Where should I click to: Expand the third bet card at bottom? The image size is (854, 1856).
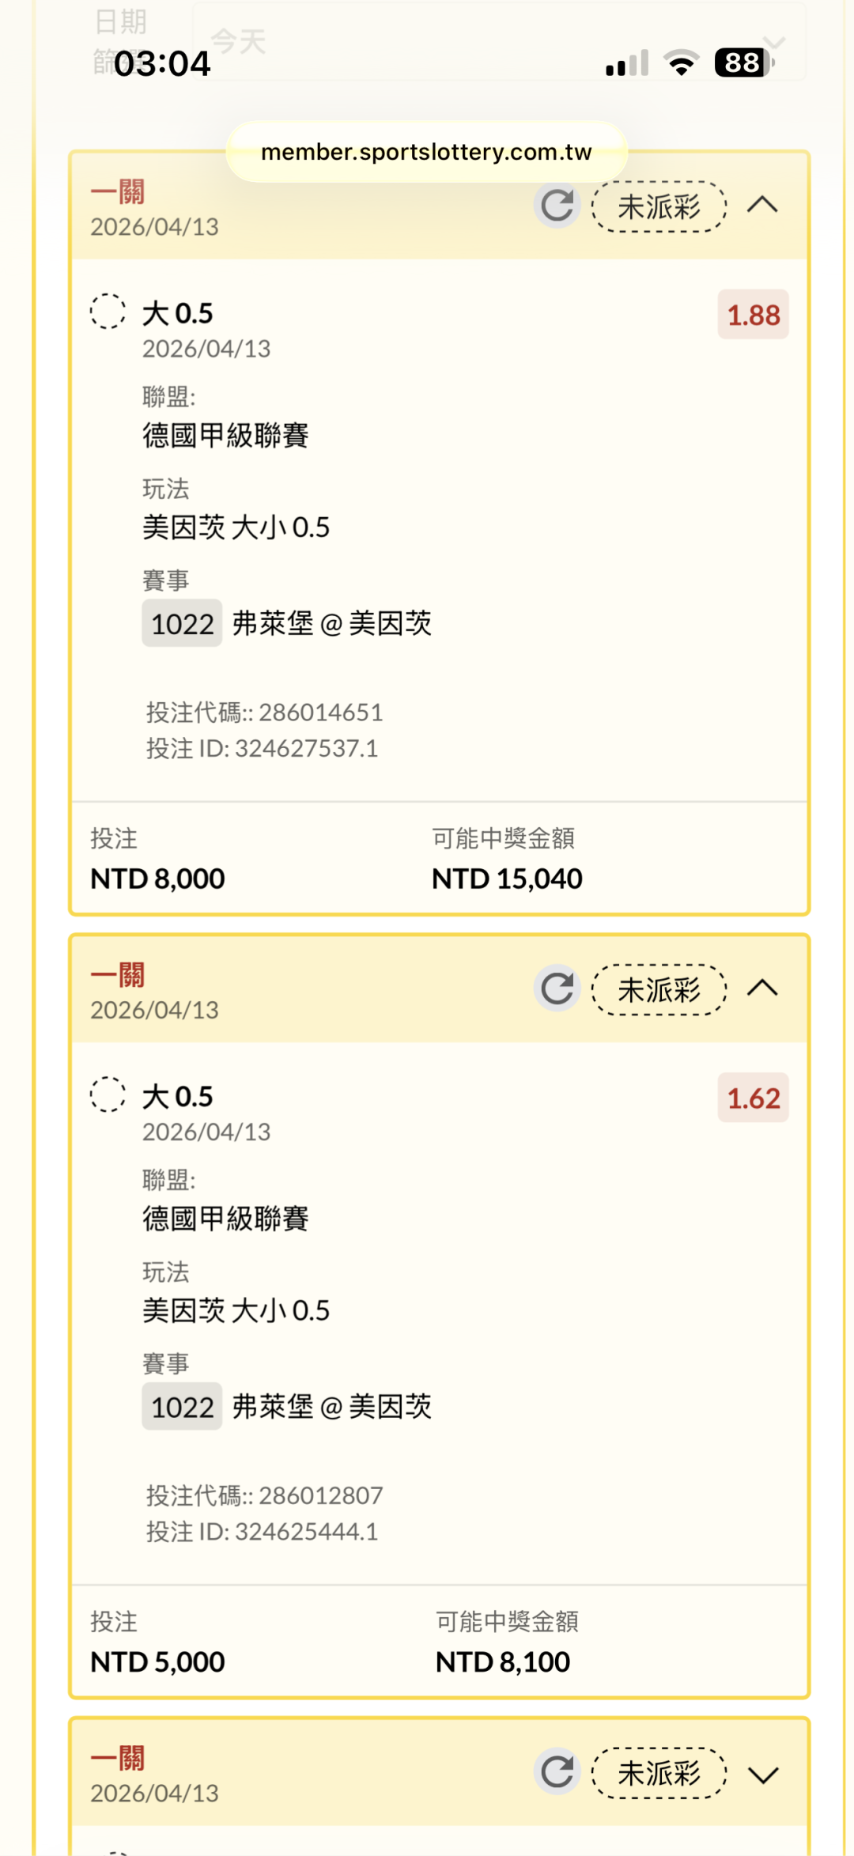[762, 1775]
